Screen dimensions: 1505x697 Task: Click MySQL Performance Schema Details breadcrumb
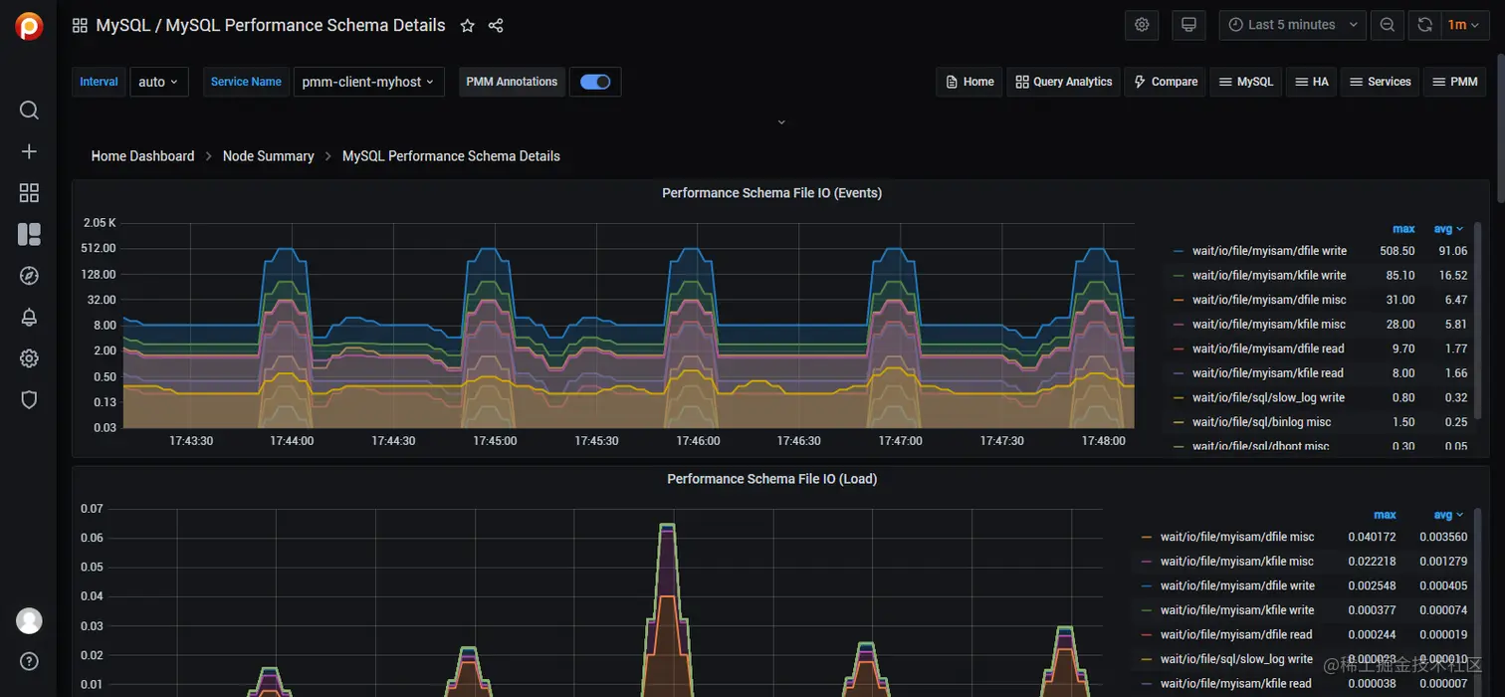tap(451, 156)
